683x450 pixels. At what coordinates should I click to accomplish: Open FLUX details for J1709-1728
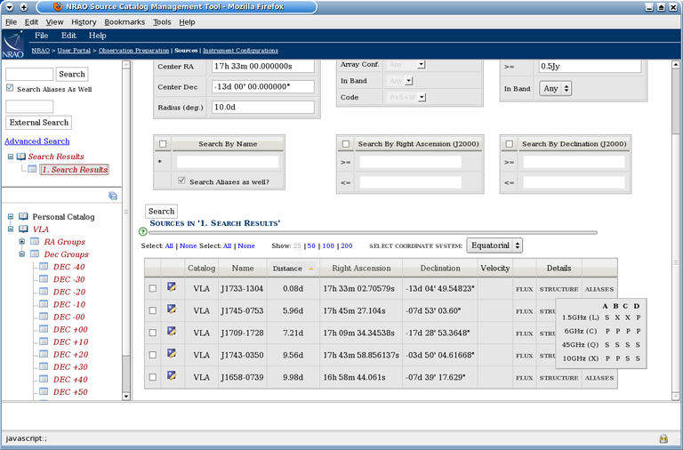[x=525, y=333]
